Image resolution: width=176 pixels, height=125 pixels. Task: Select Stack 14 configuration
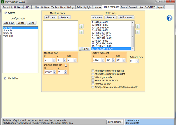(20, 30)
